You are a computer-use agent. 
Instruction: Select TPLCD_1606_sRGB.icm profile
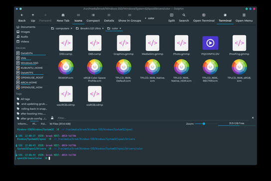click(x=239, y=70)
